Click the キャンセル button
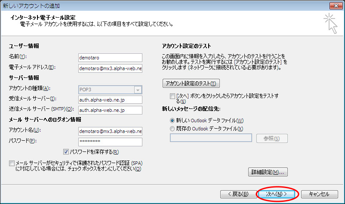 320,194
